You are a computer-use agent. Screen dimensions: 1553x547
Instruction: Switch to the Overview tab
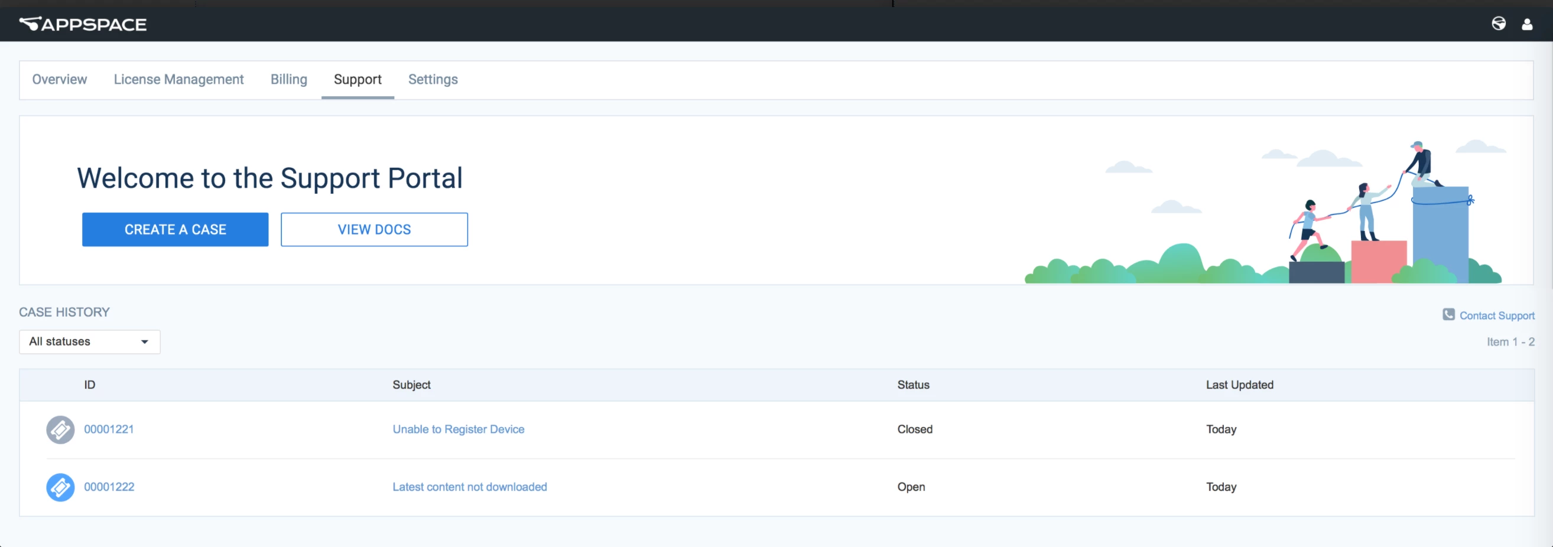pyautogui.click(x=60, y=80)
